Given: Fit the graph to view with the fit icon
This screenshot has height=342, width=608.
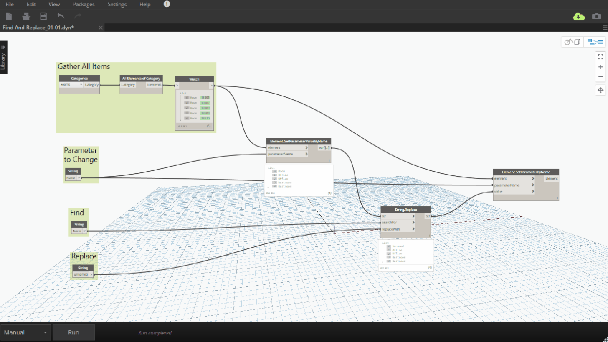Looking at the screenshot, I should point(600,56).
